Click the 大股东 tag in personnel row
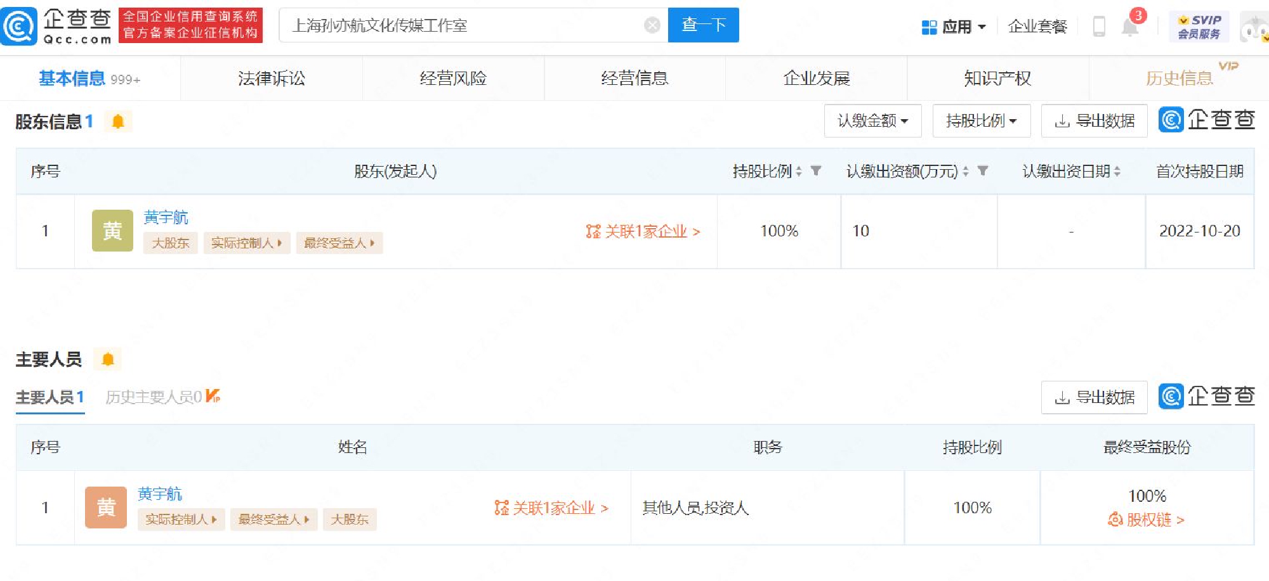The image size is (1269, 581). click(x=350, y=520)
